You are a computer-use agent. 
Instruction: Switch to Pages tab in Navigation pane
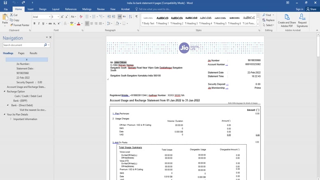21,53
